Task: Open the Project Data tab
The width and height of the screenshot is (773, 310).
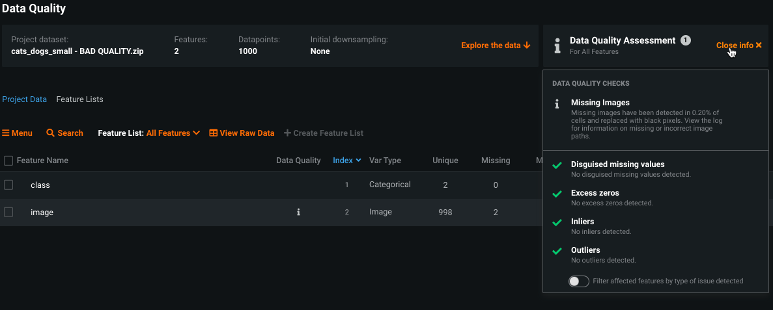Action: click(x=25, y=99)
